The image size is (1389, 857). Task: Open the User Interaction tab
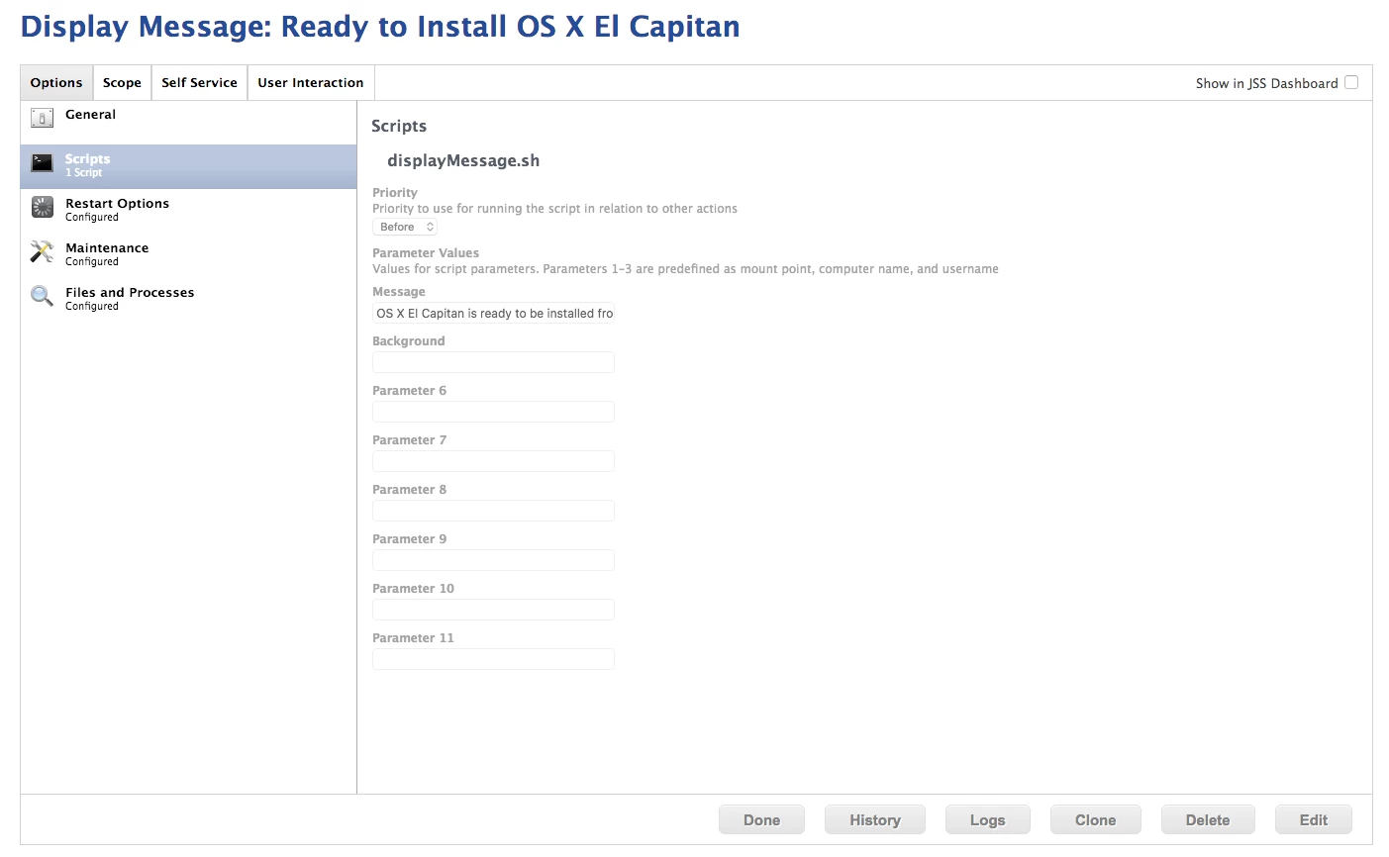[x=311, y=83]
